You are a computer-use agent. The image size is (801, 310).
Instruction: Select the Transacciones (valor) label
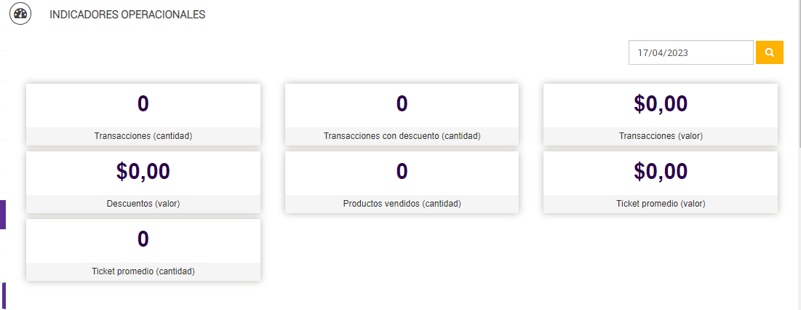tap(661, 136)
